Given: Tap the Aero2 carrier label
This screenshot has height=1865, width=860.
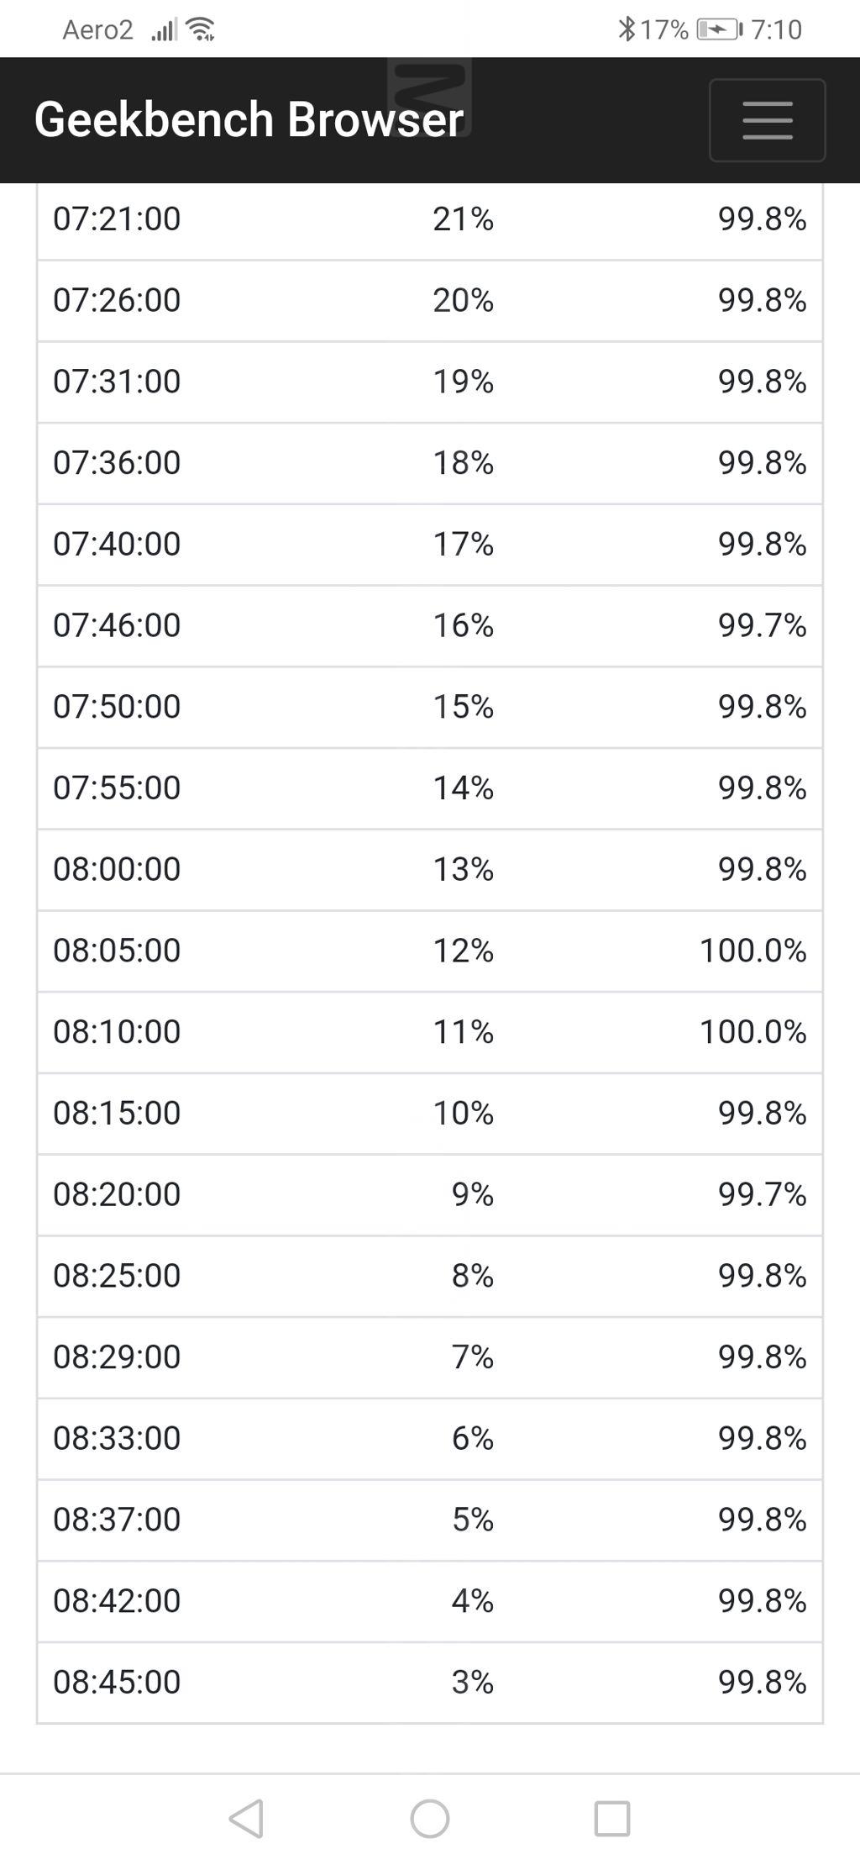Looking at the screenshot, I should pyautogui.click(x=97, y=30).
